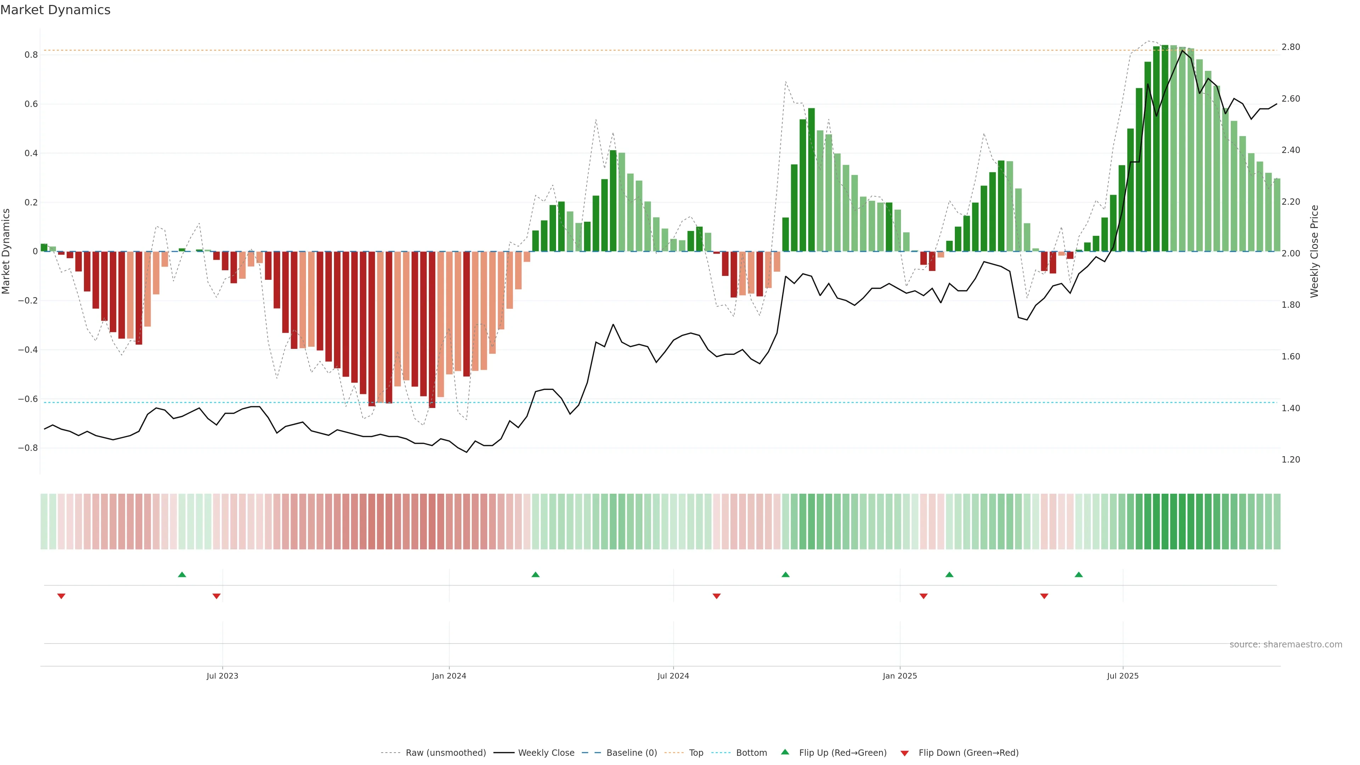The image size is (1360, 765).
Task: Click the leftmost green flip-up triangle marker
Action: [x=182, y=574]
